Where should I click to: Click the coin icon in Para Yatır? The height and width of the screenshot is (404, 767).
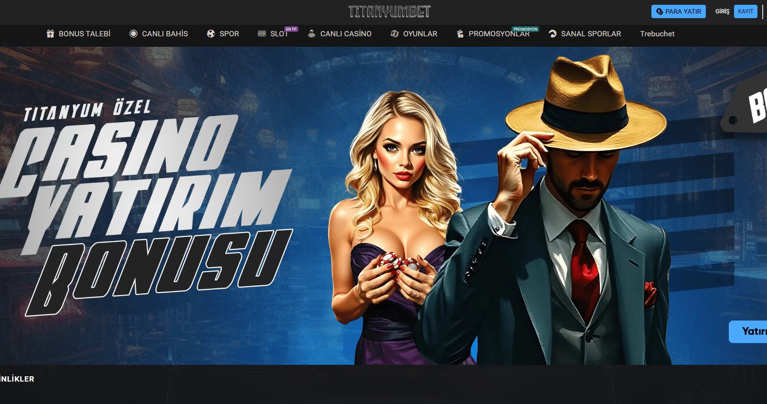click(x=659, y=11)
